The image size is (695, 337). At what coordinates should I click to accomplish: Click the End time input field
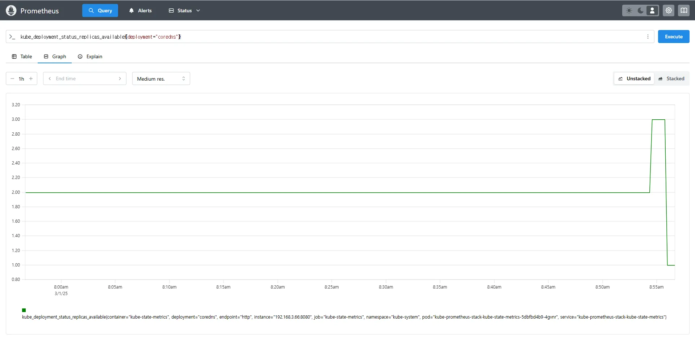click(x=85, y=78)
